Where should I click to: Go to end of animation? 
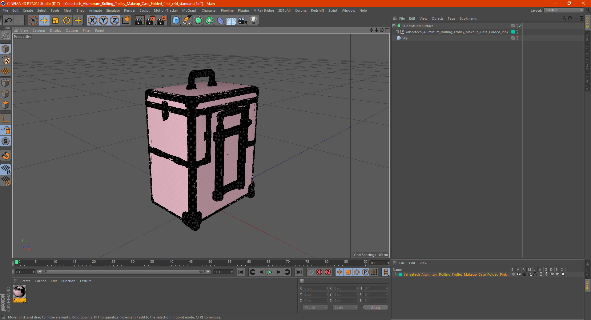point(299,272)
